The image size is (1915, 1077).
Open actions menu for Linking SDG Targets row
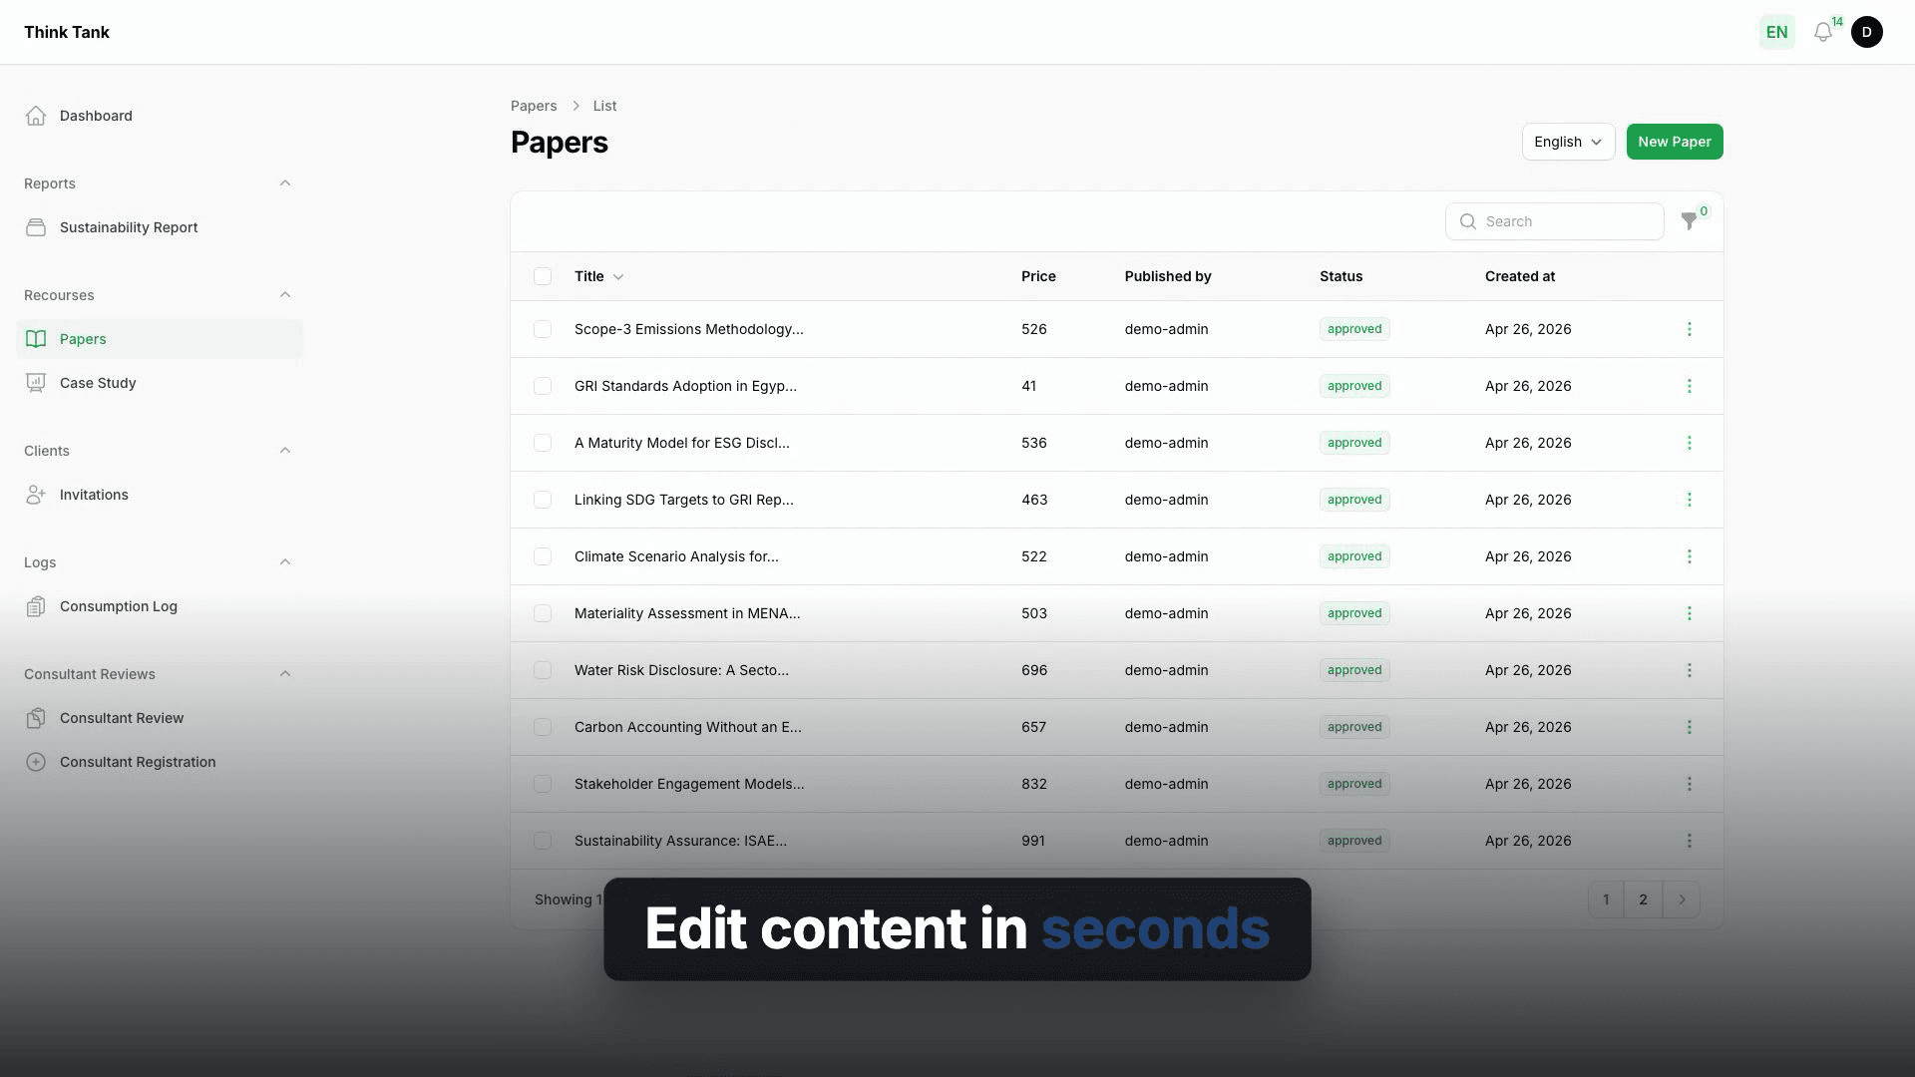click(x=1689, y=500)
